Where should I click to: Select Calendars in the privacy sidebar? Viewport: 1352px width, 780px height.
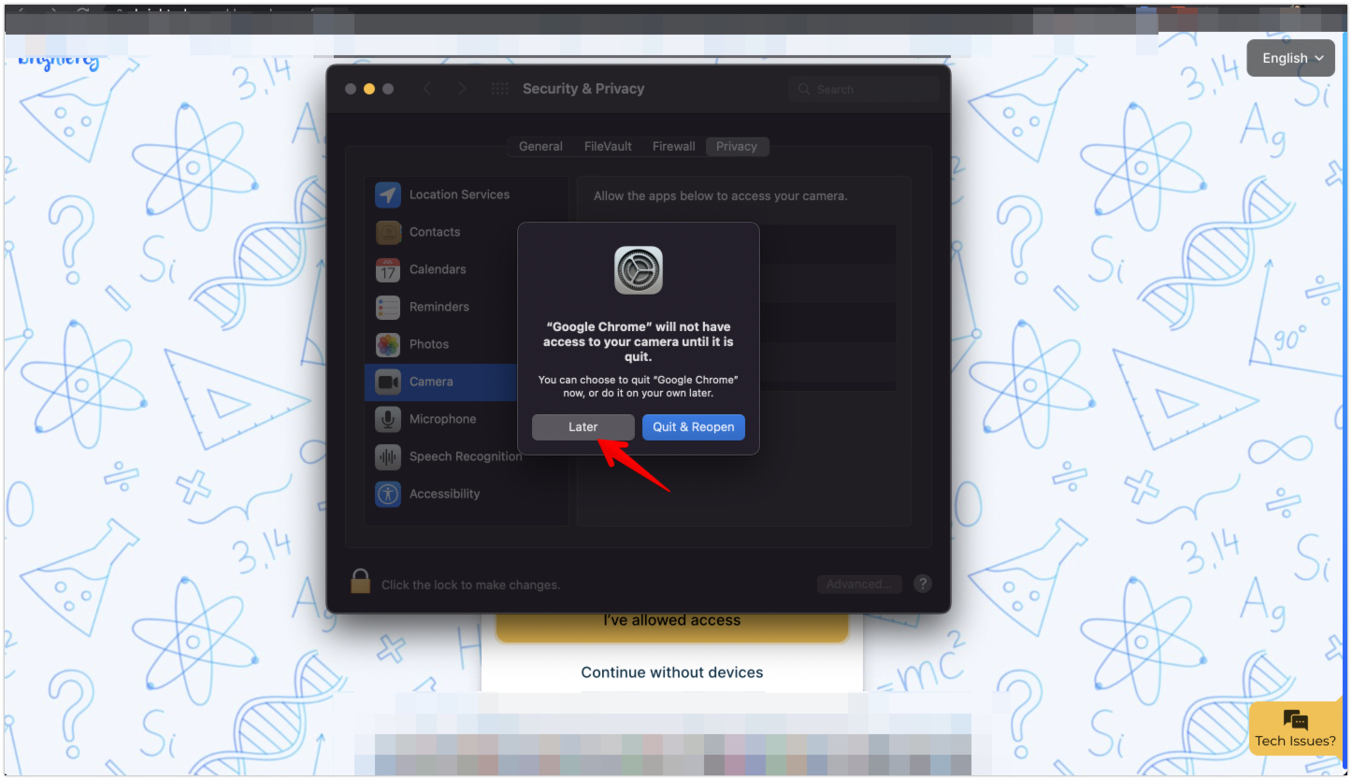pos(466,269)
